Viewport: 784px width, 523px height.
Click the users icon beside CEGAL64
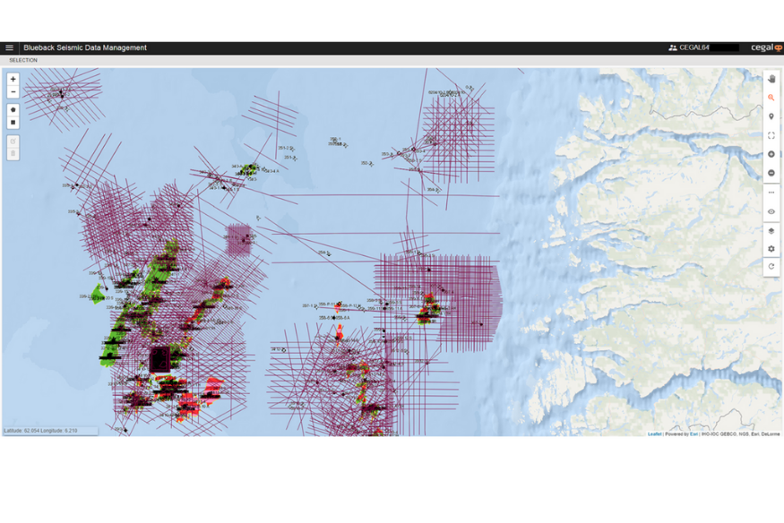(673, 48)
